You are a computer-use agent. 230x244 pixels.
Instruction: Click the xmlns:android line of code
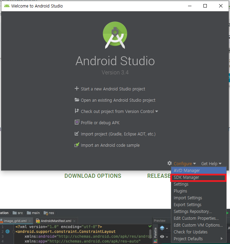point(88,236)
